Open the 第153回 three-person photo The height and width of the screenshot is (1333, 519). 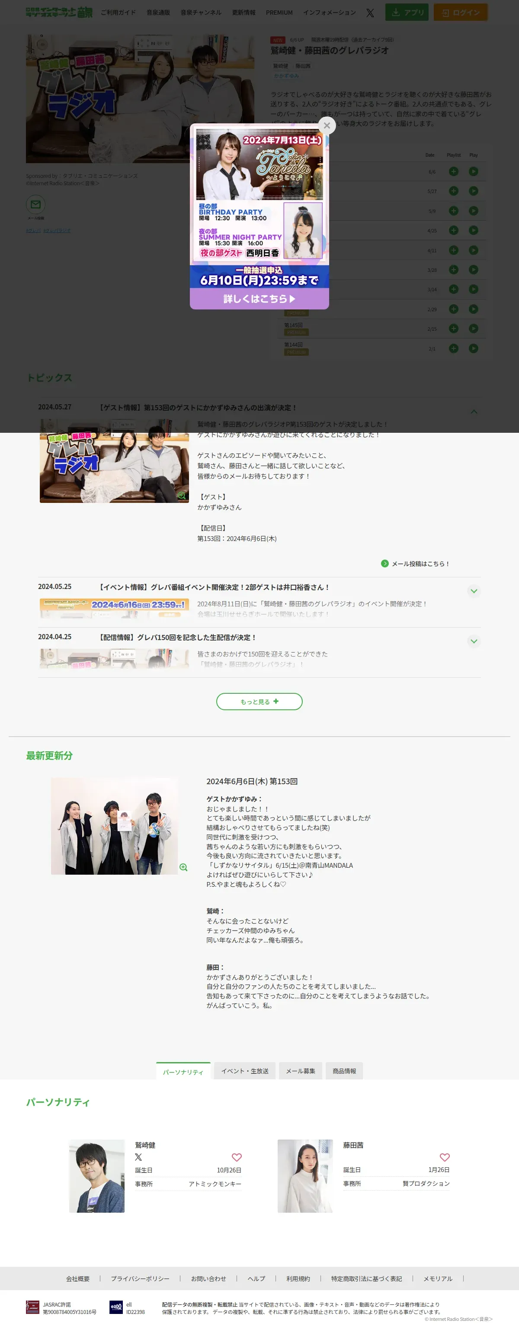(114, 826)
